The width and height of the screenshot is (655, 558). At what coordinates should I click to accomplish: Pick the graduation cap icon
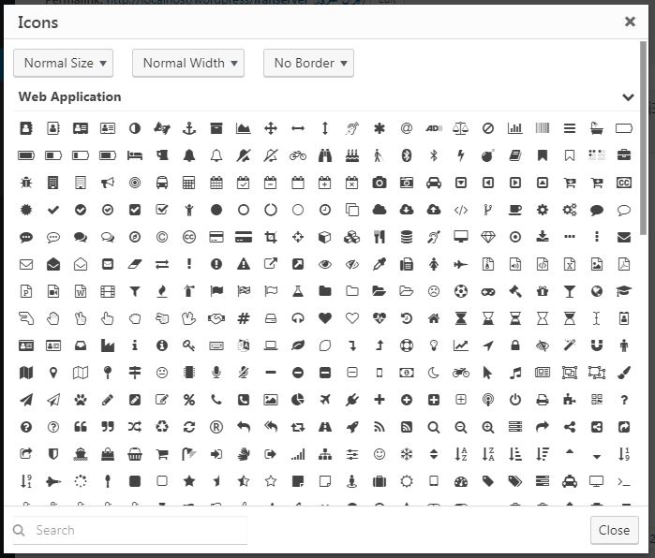pyautogui.click(x=624, y=291)
